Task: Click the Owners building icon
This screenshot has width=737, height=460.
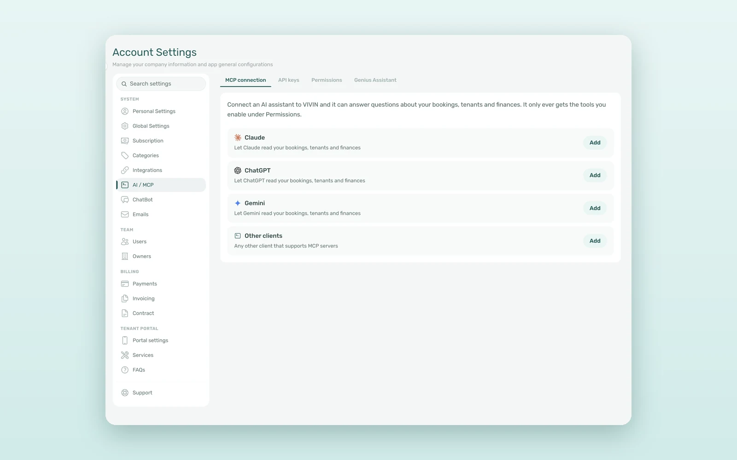Action: pos(125,256)
